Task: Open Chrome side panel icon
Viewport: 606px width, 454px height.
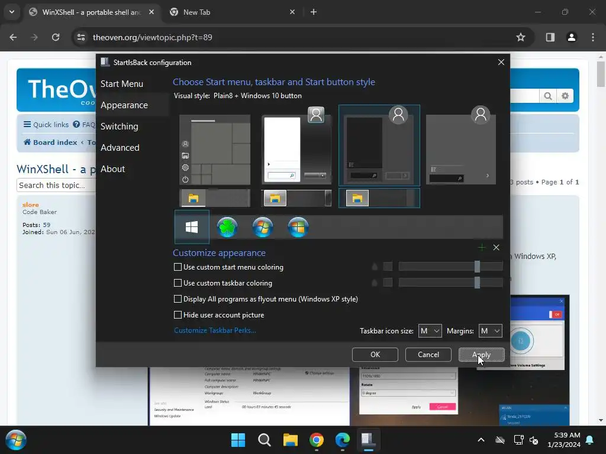Action: pos(550,37)
